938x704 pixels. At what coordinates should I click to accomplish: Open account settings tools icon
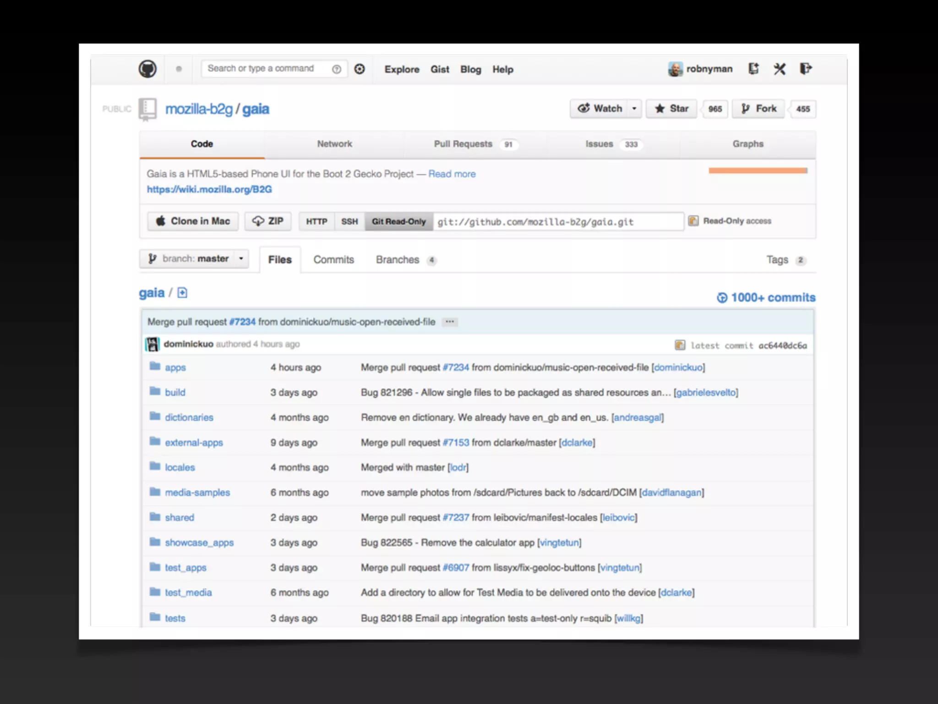point(780,69)
